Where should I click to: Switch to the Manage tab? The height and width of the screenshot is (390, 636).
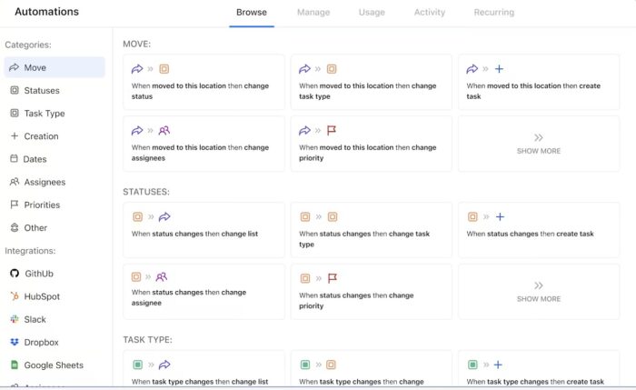click(x=313, y=13)
